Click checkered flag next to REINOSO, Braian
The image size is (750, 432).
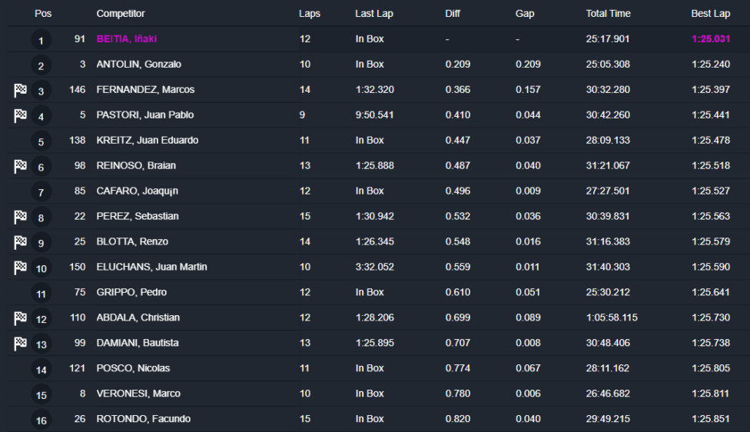20,166
